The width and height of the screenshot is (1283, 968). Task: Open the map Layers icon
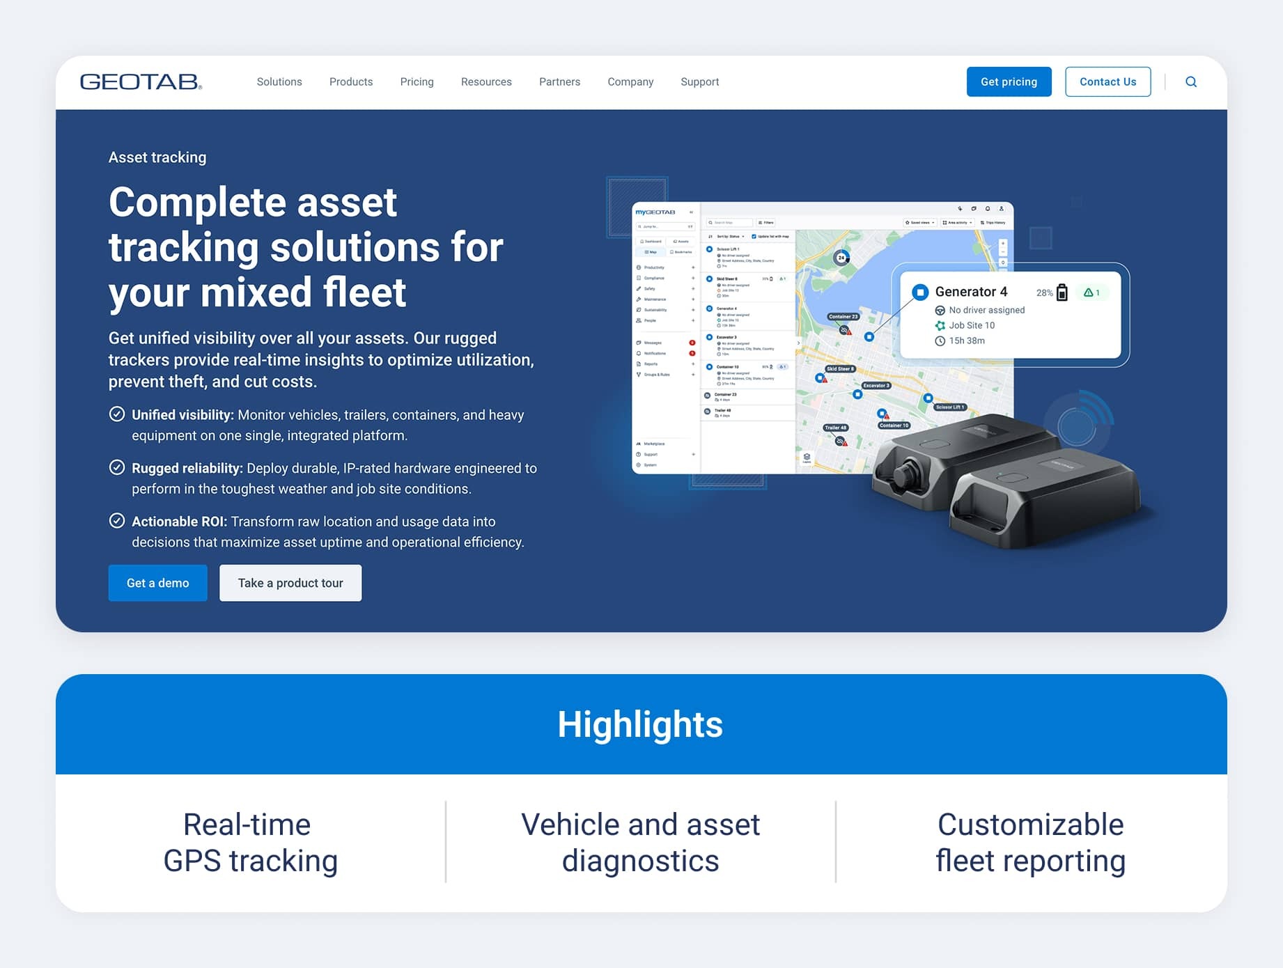(807, 458)
